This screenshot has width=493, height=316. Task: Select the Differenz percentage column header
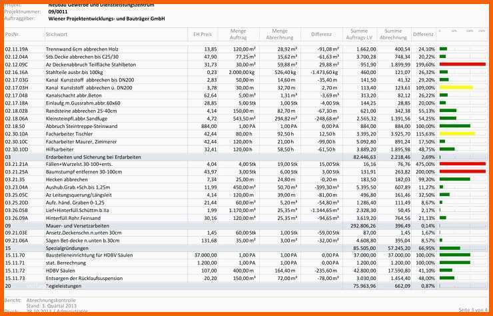(423, 34)
